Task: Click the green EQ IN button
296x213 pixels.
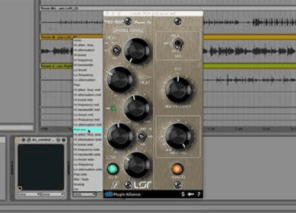Action: tap(112, 169)
